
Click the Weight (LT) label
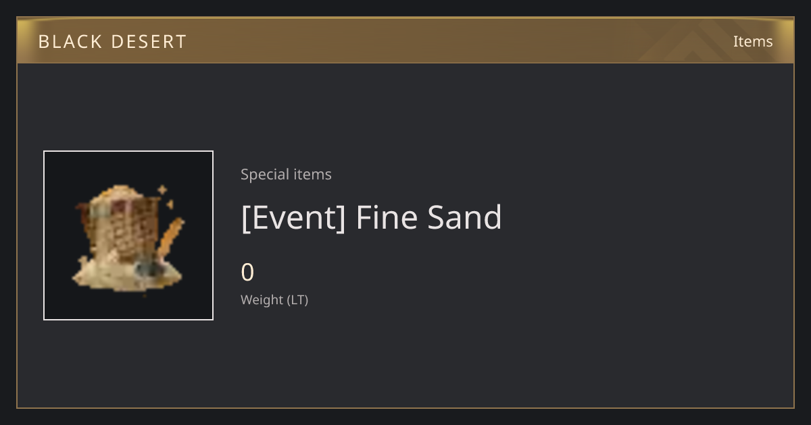(x=274, y=300)
